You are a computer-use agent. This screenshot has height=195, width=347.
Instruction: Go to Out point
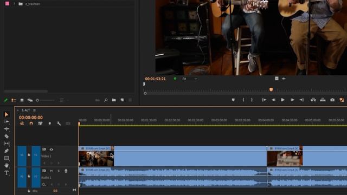click(301, 100)
